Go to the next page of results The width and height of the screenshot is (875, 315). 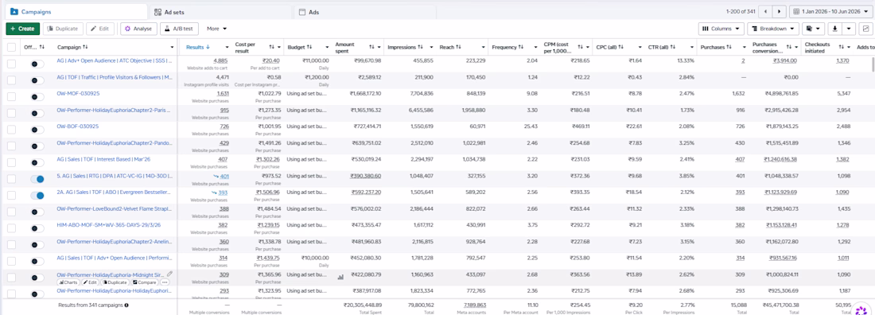[779, 11]
